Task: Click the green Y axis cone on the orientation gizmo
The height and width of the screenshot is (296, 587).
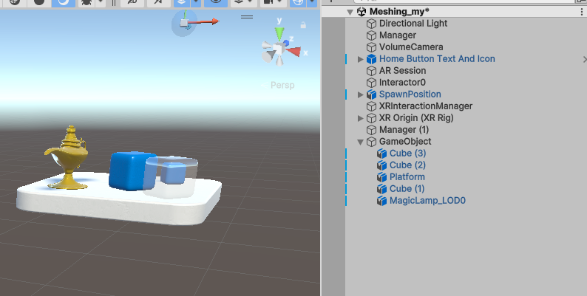Action: pyautogui.click(x=279, y=34)
